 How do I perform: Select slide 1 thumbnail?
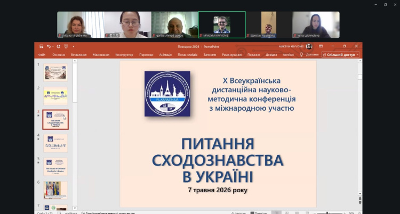[x=55, y=72]
